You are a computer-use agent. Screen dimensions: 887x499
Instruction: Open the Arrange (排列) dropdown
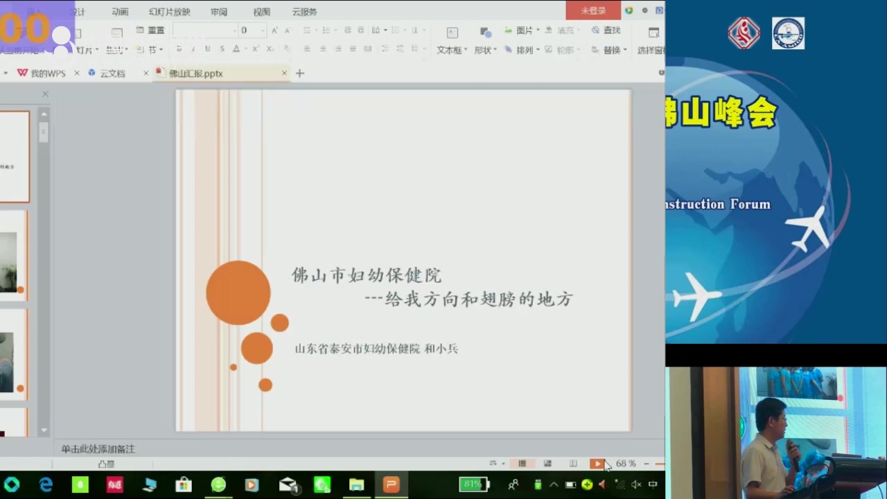coord(538,50)
